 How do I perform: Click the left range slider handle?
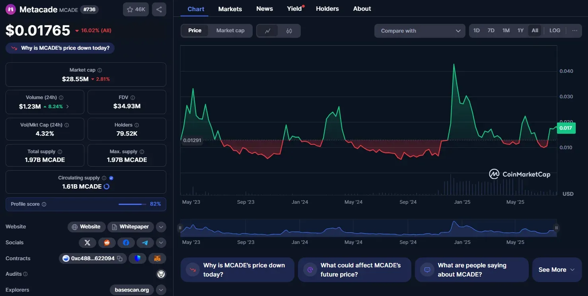180,228
